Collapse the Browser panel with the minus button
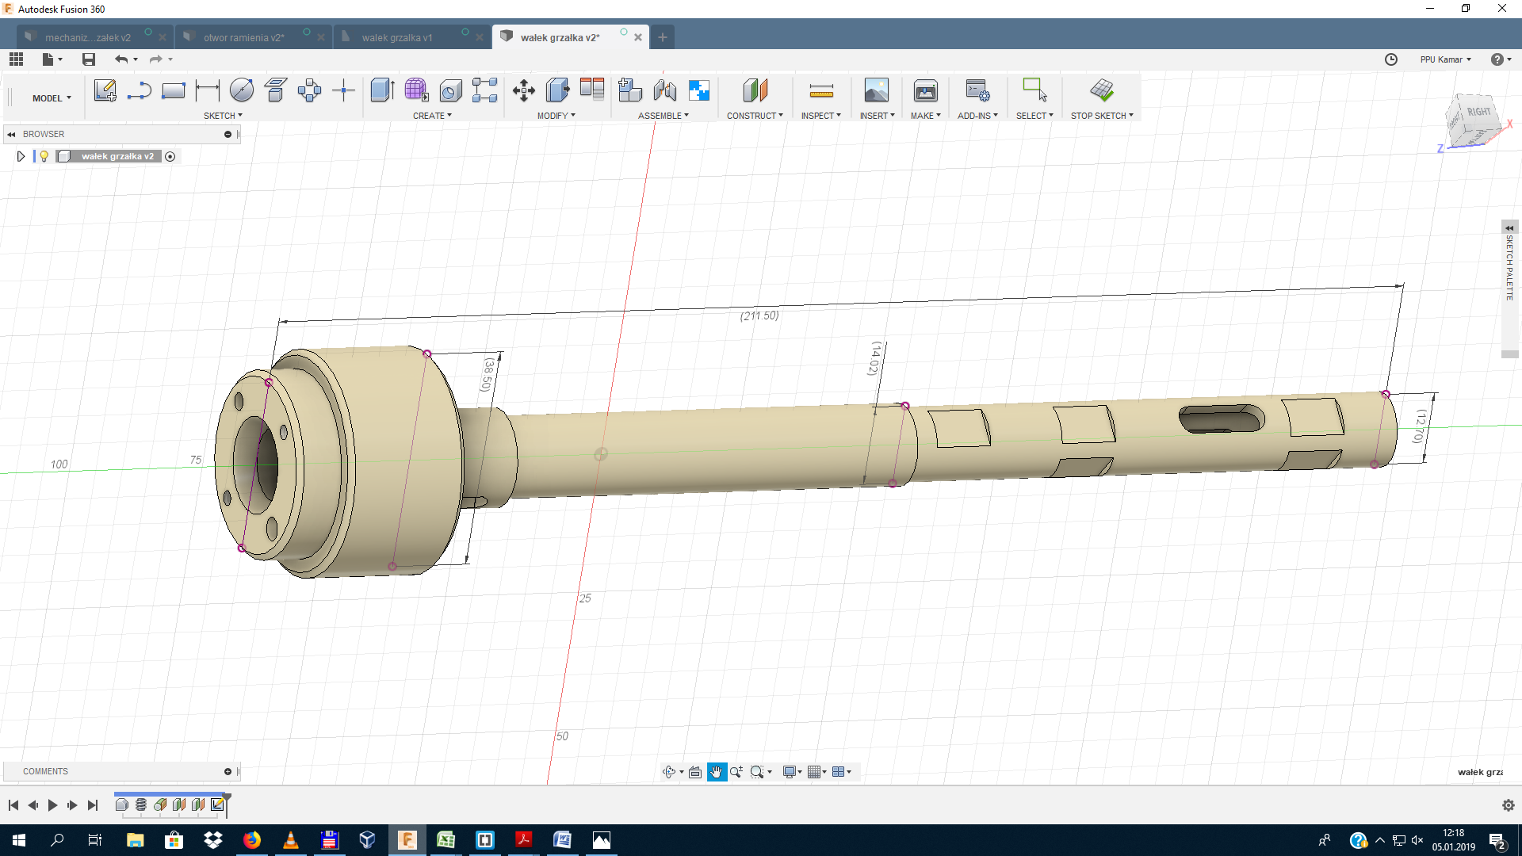The image size is (1522, 856). (228, 134)
